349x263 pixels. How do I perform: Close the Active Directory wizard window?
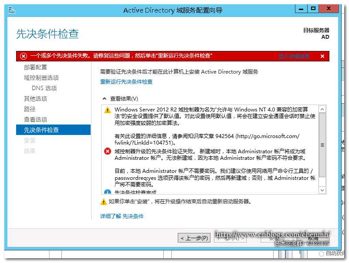pyautogui.click(x=329, y=9)
